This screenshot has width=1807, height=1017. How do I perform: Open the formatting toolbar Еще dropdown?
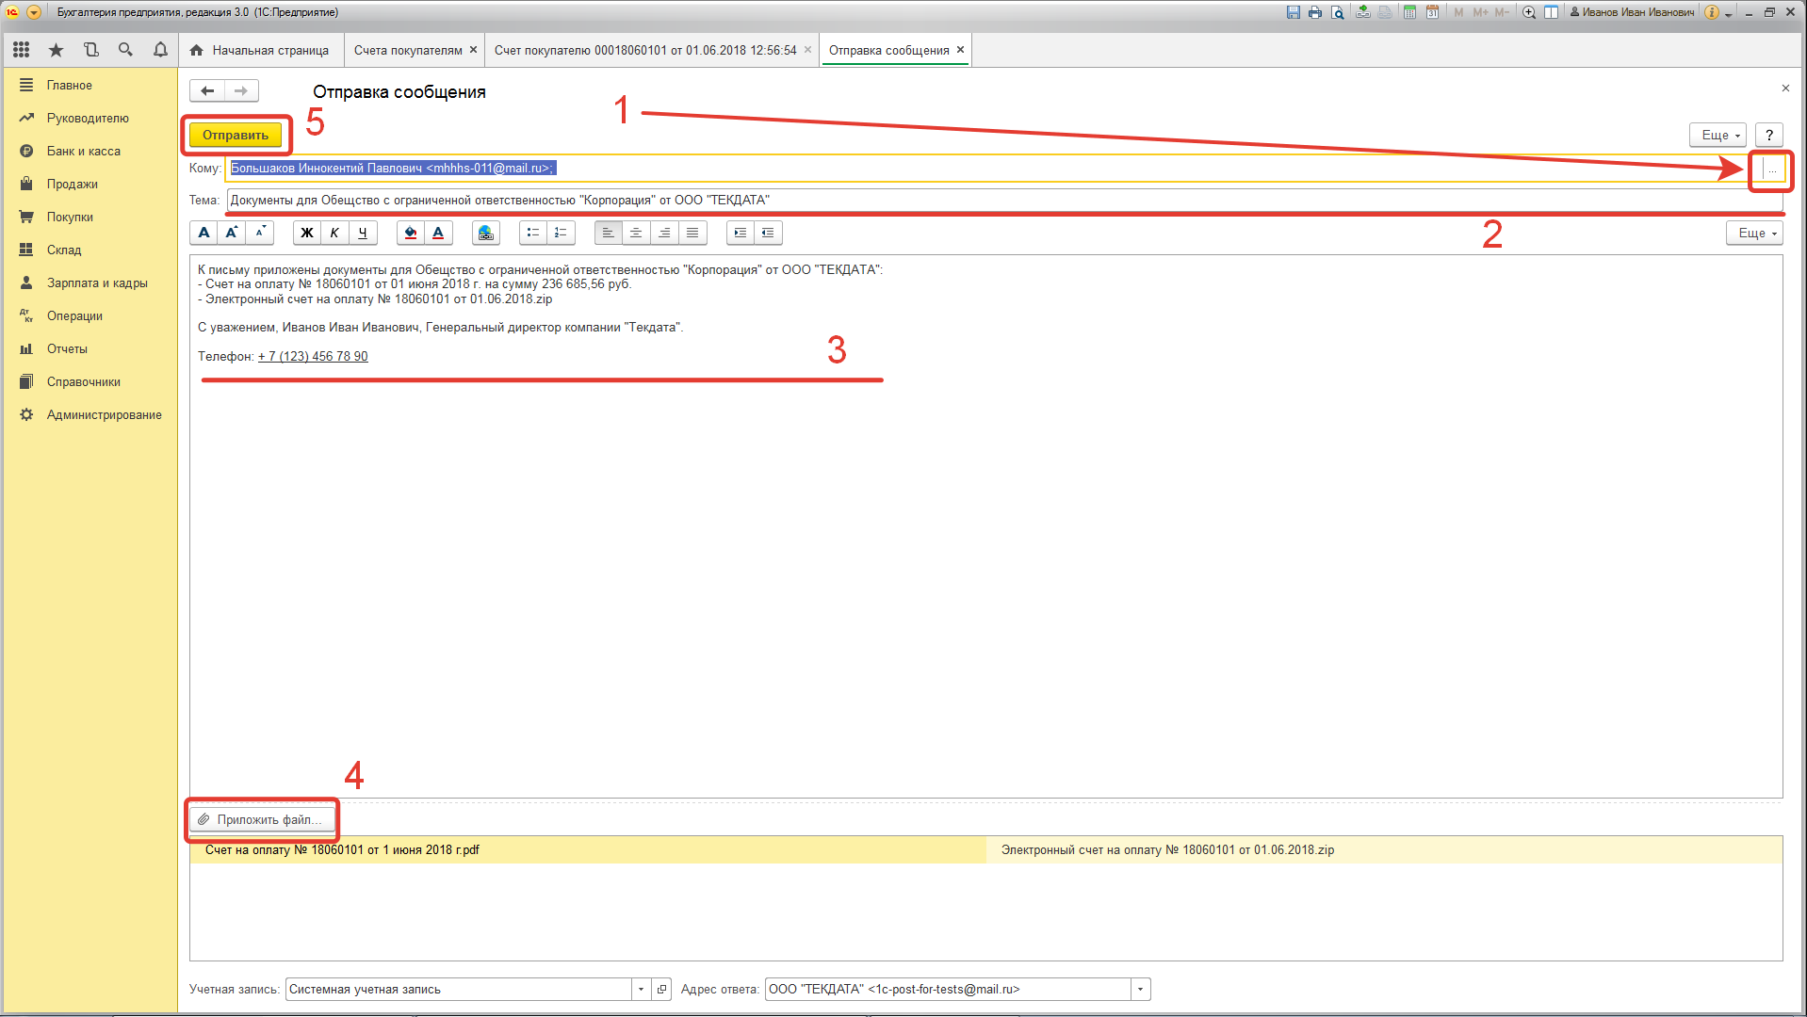(1754, 233)
